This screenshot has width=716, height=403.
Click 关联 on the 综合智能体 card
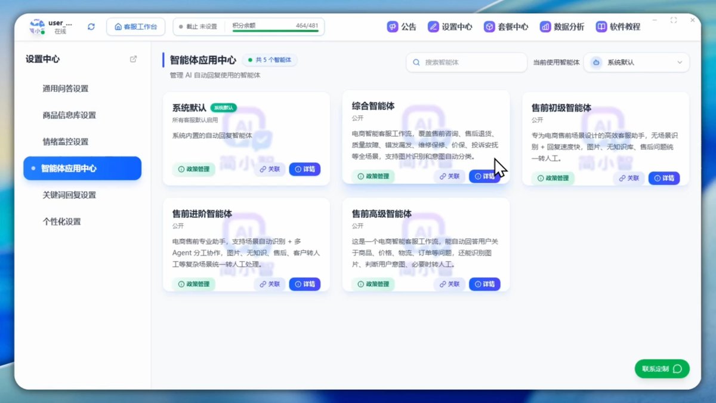coord(449,176)
